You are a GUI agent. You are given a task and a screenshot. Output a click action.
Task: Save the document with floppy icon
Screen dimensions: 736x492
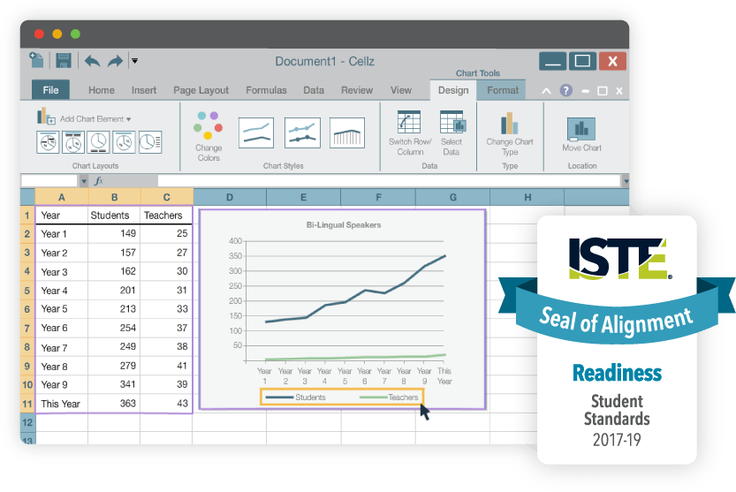(x=64, y=61)
